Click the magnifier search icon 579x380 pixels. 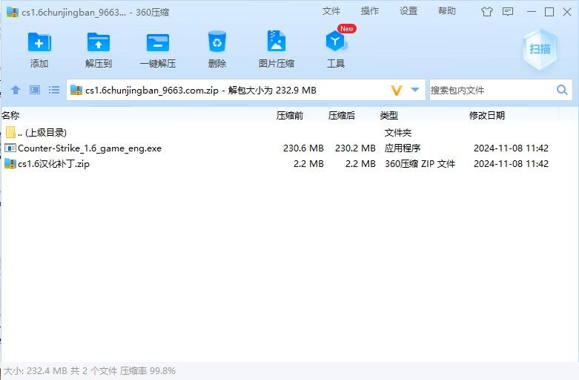[562, 90]
